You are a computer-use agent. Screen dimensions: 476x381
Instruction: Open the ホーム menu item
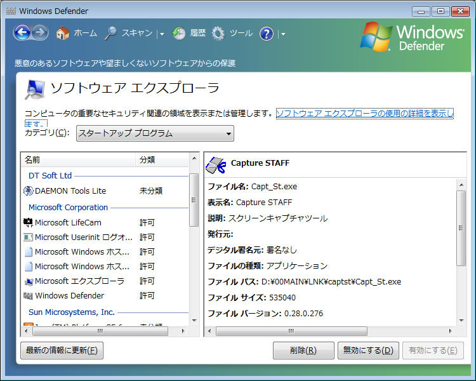pos(85,33)
